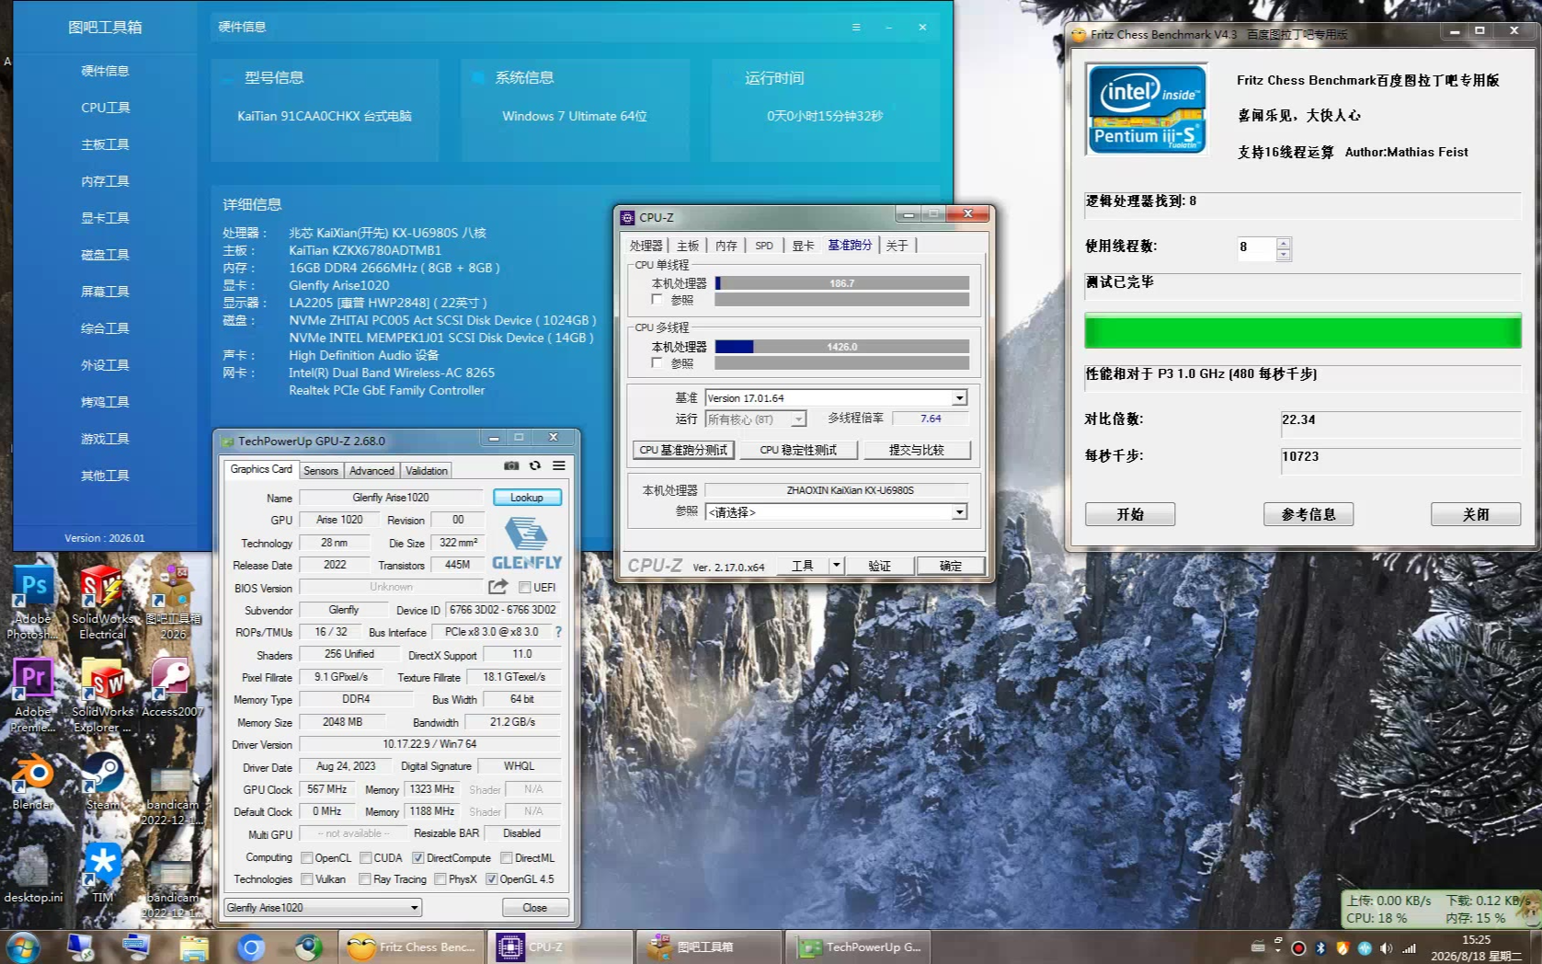Toggle the Vulkan checkbox
Screen dimensions: 1542x964
point(307,879)
